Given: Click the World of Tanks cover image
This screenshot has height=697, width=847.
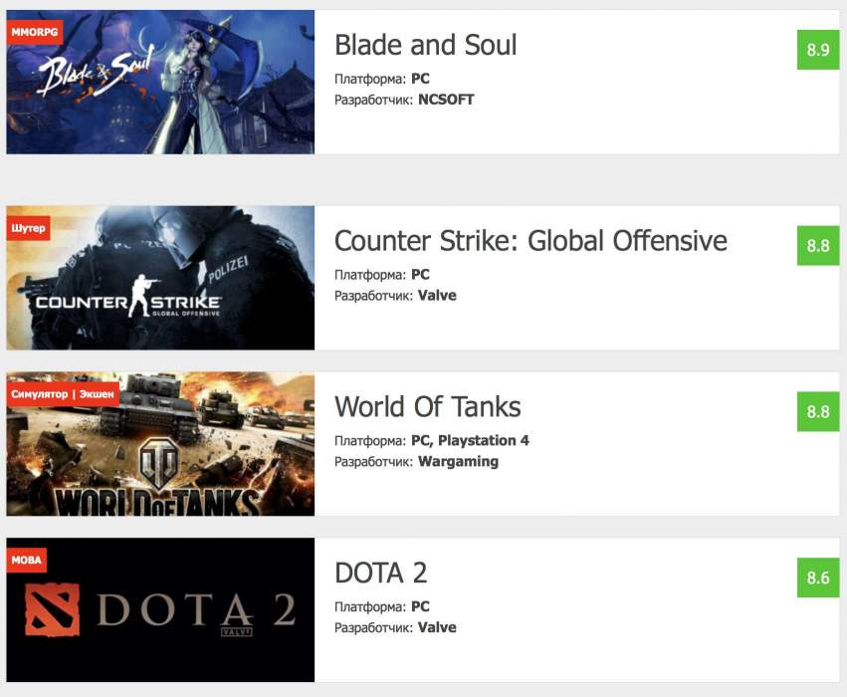Looking at the screenshot, I should pos(160,453).
